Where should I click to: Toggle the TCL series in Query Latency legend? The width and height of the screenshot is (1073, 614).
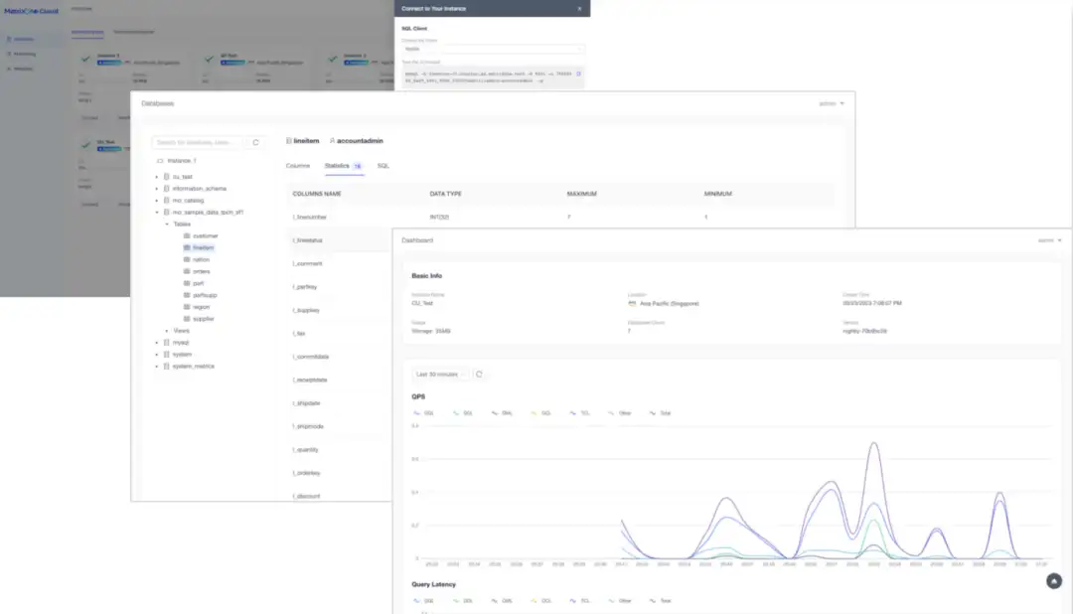[579, 601]
